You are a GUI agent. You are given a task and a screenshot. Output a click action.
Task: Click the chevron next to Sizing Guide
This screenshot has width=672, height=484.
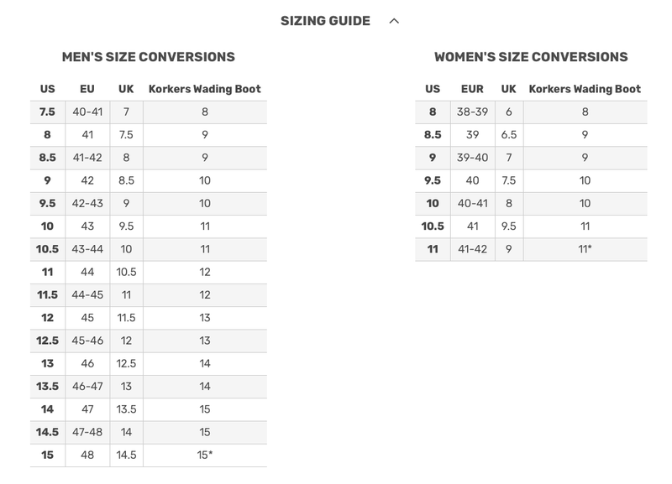[393, 20]
